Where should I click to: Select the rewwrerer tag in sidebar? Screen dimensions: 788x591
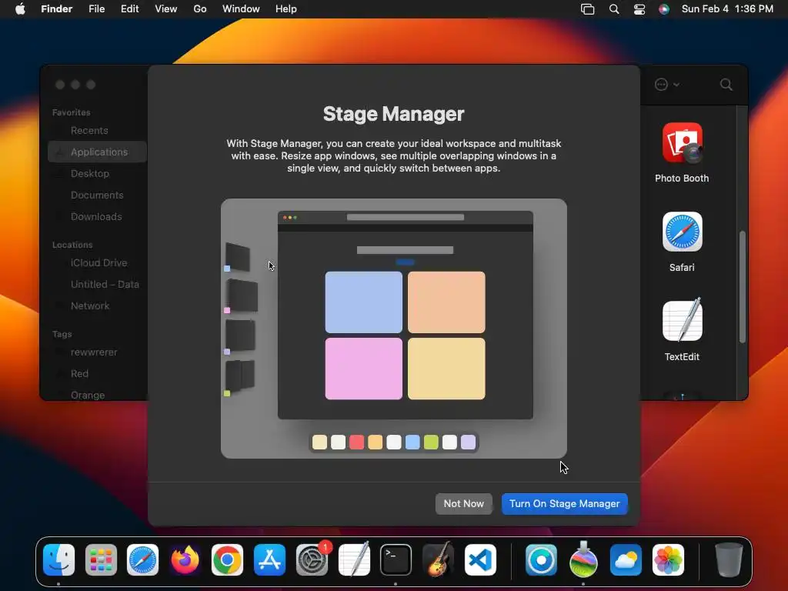point(94,352)
